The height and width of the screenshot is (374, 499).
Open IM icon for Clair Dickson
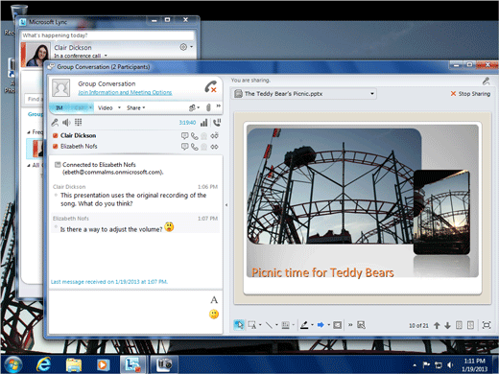(184, 136)
